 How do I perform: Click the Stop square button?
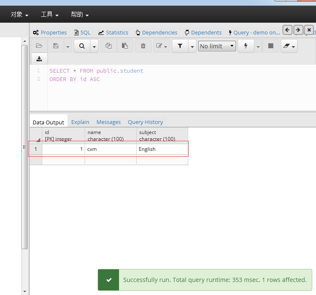[271, 46]
